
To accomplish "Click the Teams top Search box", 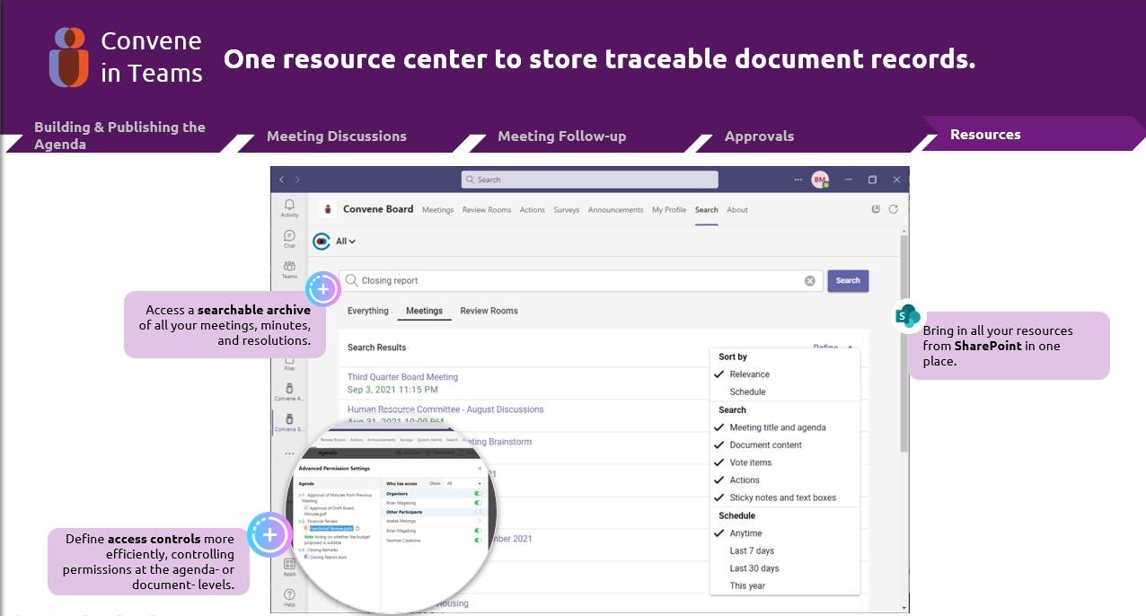I will [x=589, y=180].
